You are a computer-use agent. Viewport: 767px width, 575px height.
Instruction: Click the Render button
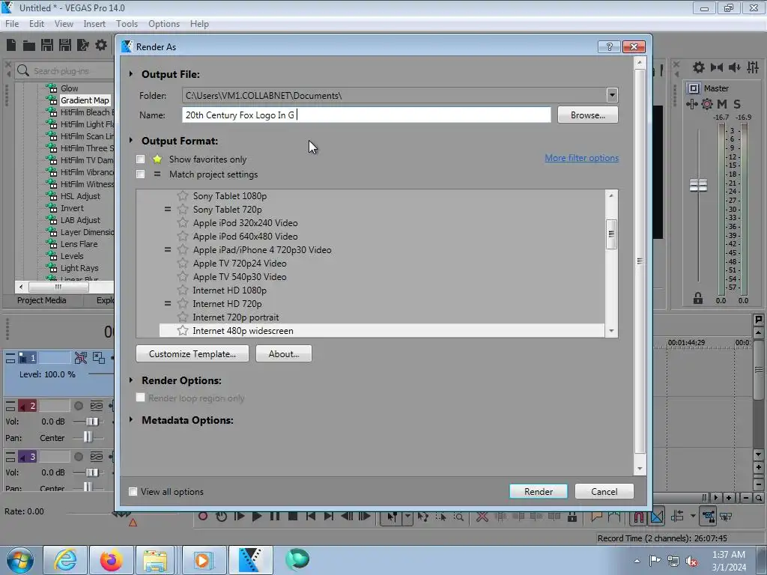coord(538,491)
